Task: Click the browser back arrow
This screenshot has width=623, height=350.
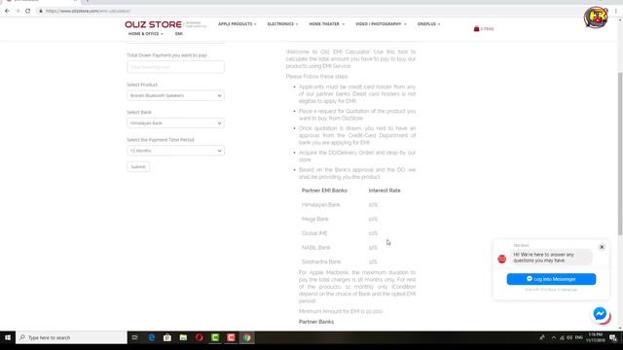Action: [x=7, y=11]
